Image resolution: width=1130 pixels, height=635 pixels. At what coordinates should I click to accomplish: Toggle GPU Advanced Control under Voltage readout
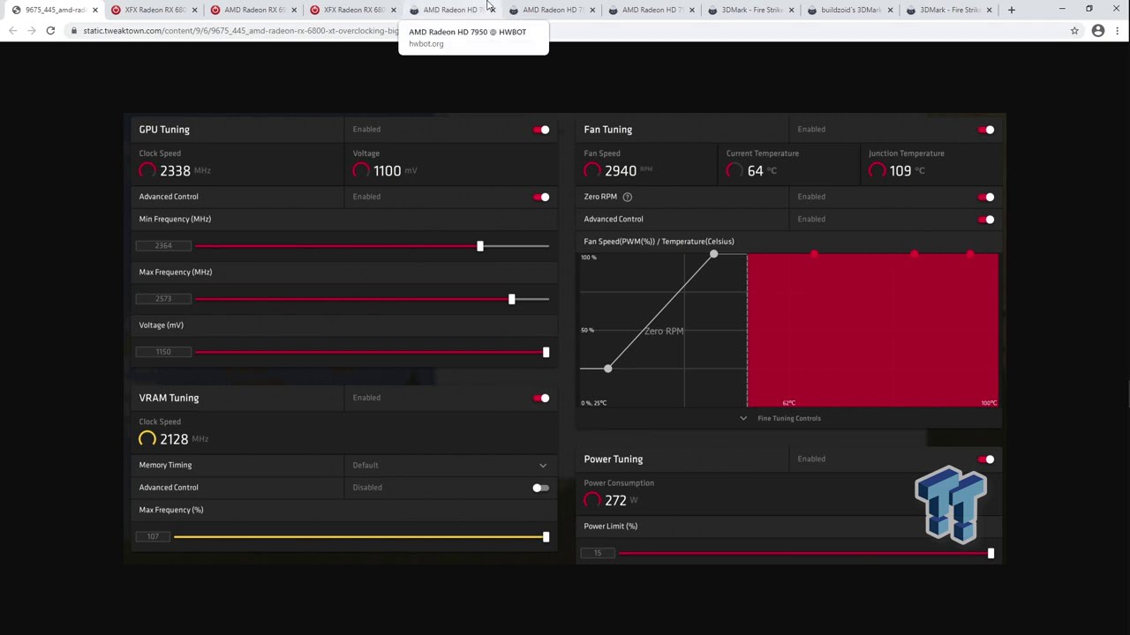541,197
